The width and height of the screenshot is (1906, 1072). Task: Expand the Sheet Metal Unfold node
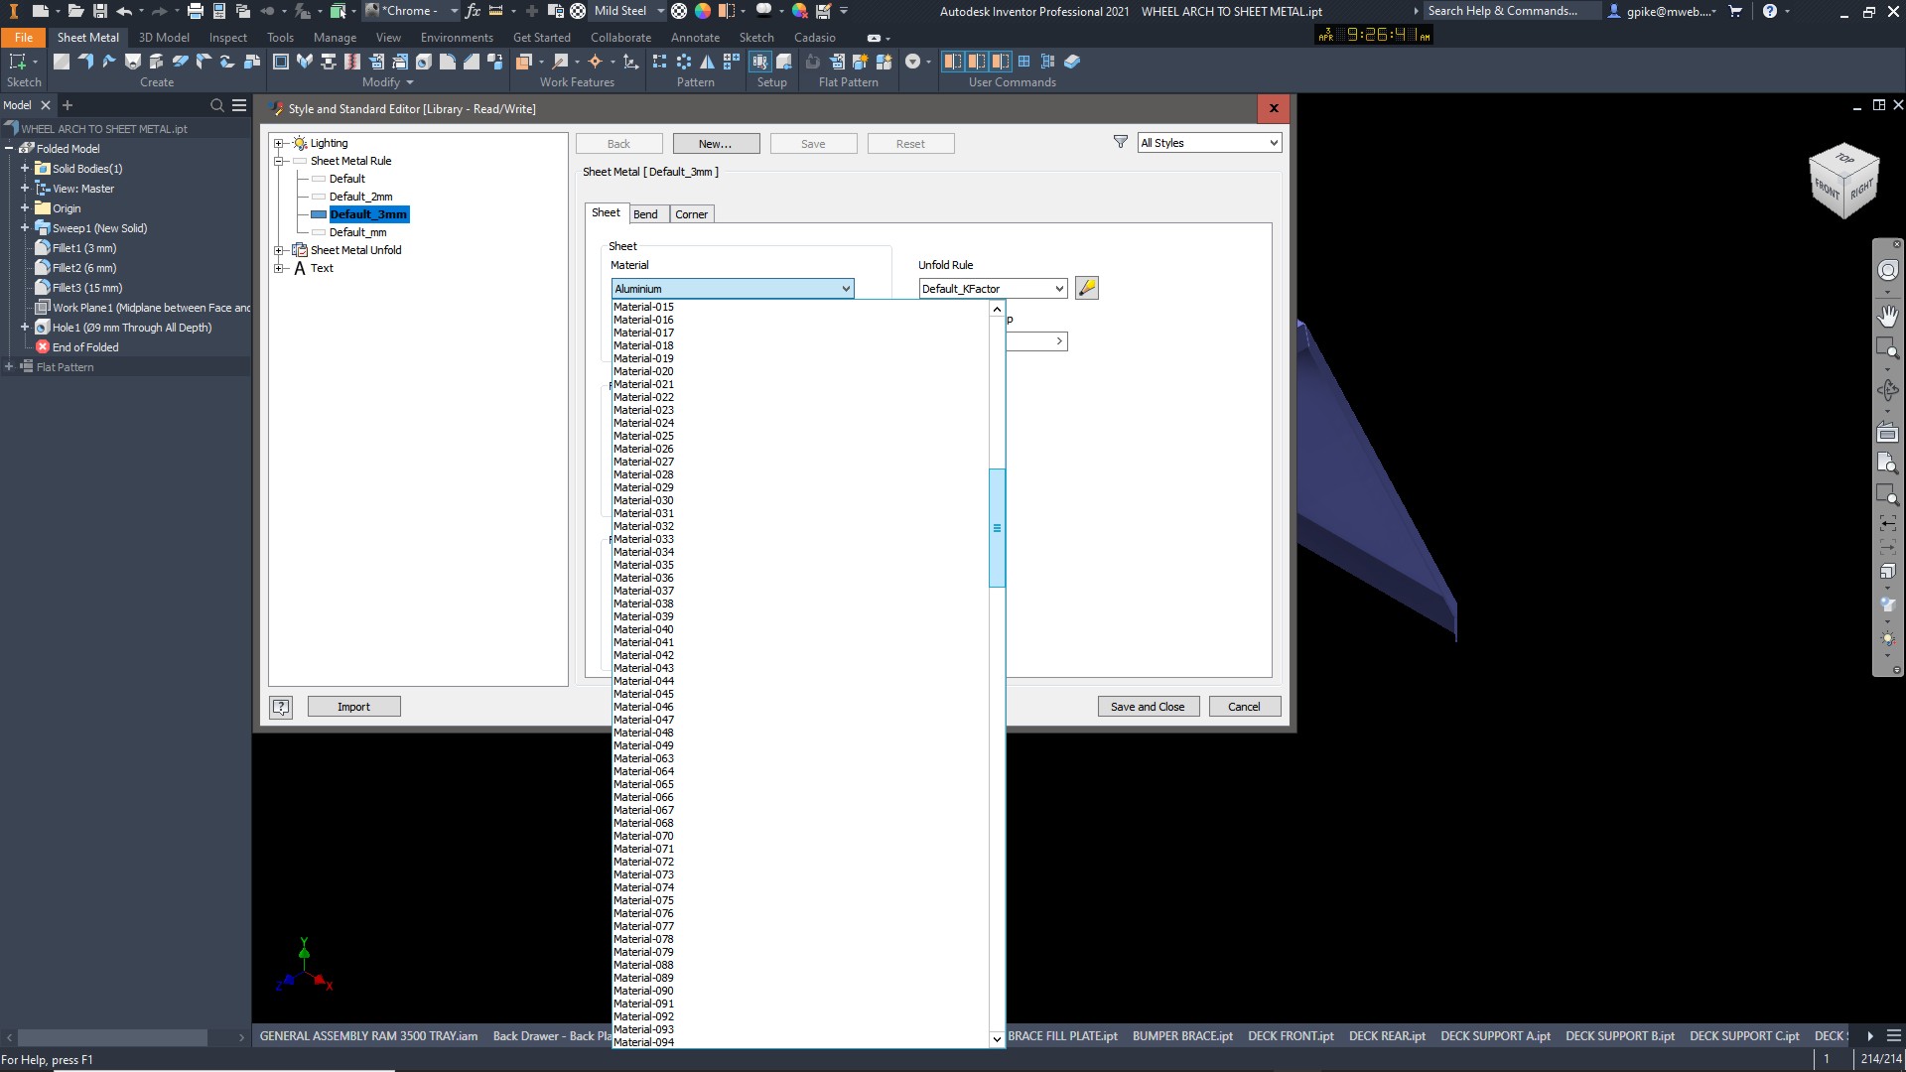279,250
